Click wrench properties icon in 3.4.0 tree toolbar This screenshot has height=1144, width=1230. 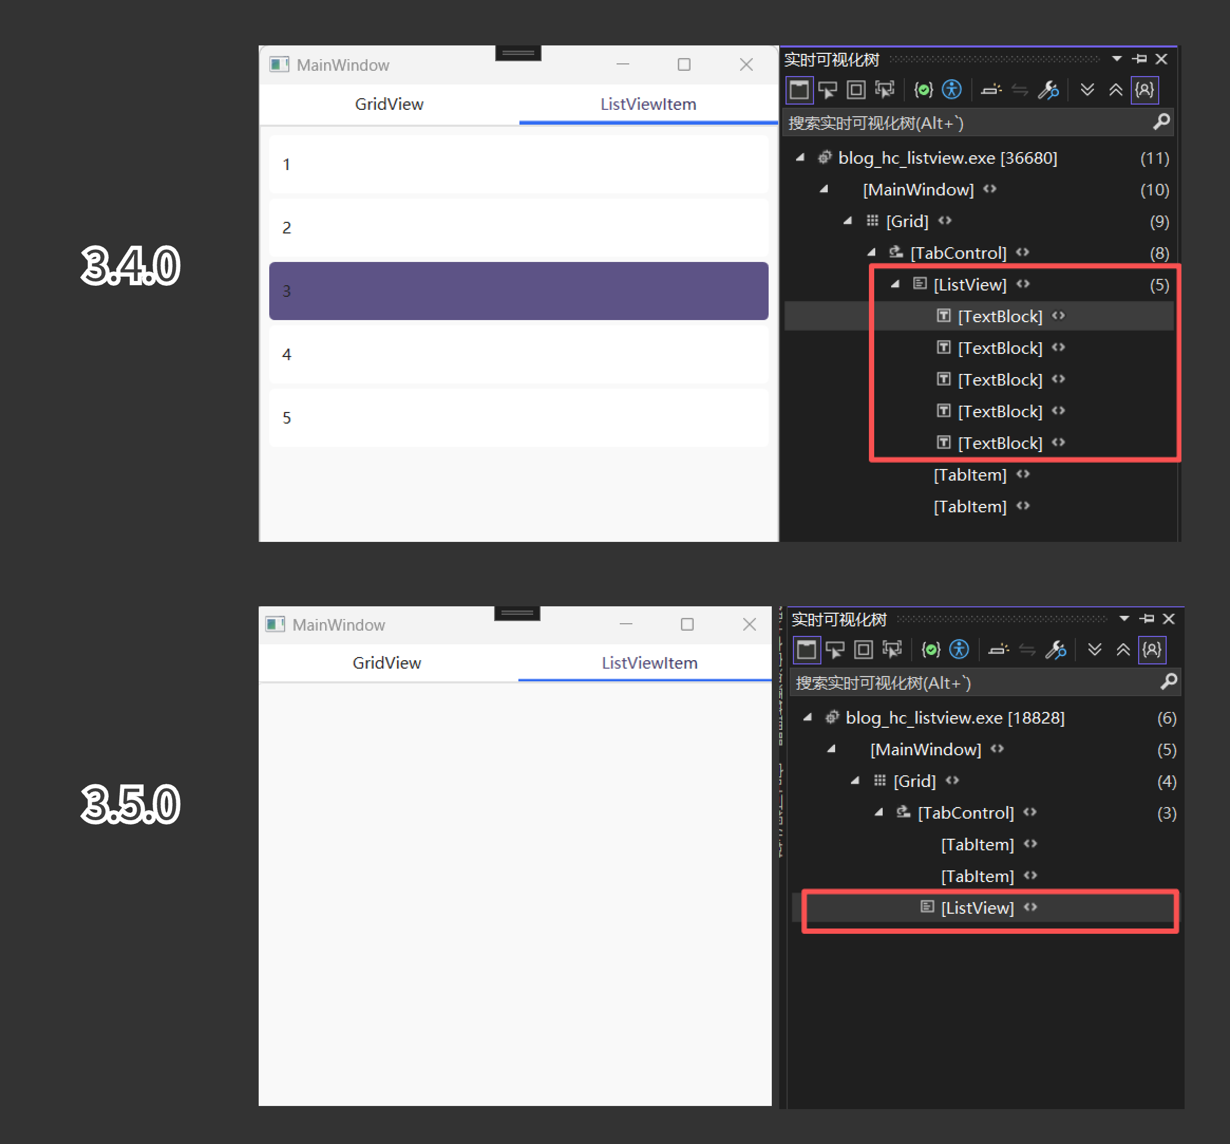coord(1048,90)
